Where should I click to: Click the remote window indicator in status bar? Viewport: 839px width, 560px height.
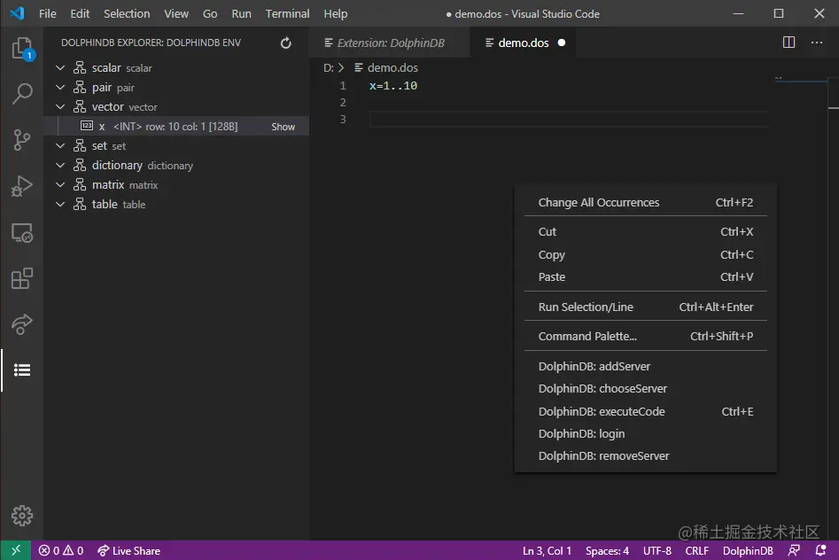(16, 550)
